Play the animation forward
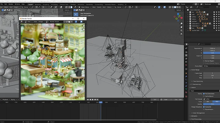Image resolution: width=220 pixels, height=123 pixels. pyautogui.click(x=93, y=100)
